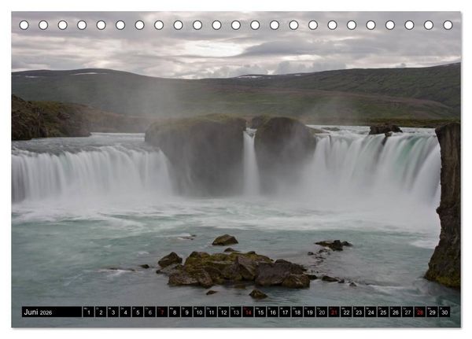
Task: Select day 6 in the calendar strip
Action: coord(150,312)
